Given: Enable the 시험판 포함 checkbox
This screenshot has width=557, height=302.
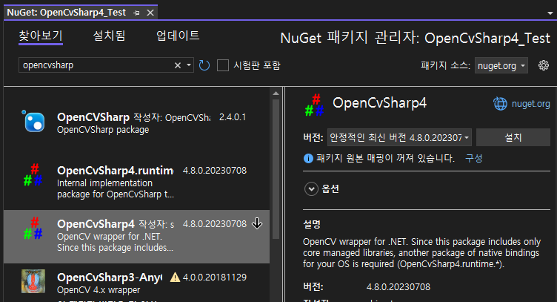Looking at the screenshot, I should pyautogui.click(x=223, y=65).
